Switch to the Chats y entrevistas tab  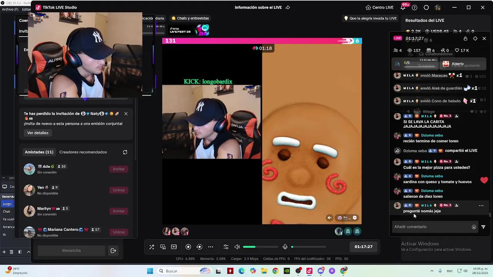[190, 18]
